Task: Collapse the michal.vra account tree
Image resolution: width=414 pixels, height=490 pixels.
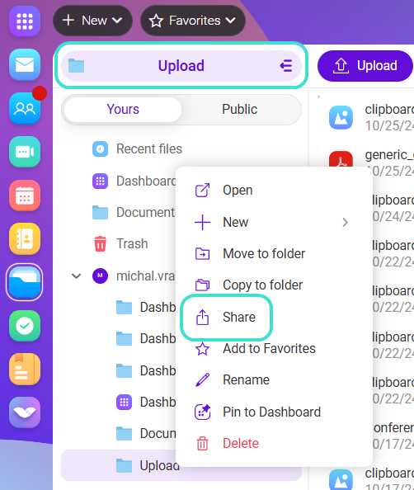Action: click(76, 276)
